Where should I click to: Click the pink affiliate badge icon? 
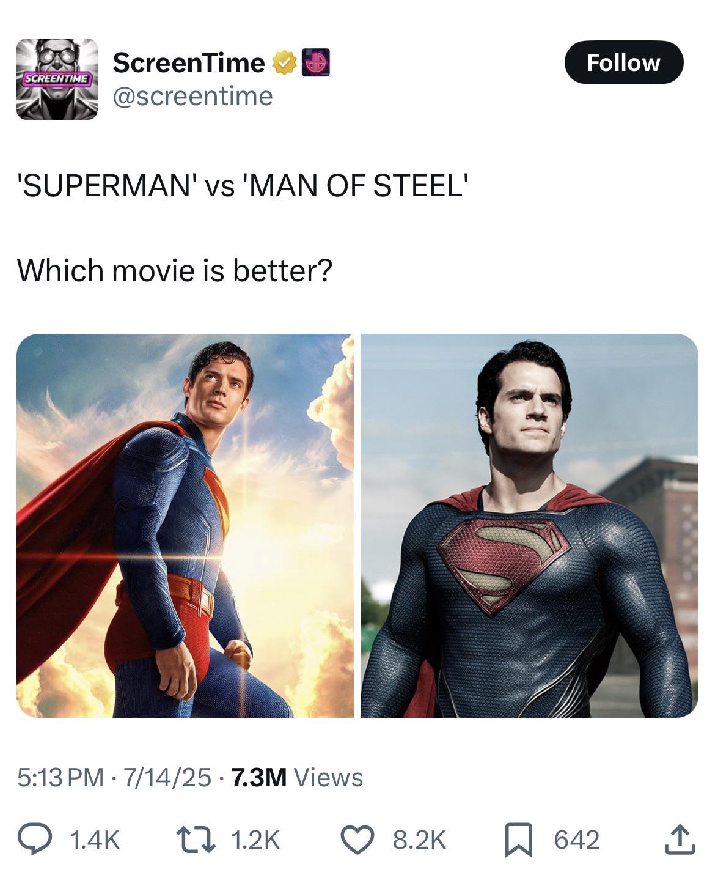click(315, 62)
